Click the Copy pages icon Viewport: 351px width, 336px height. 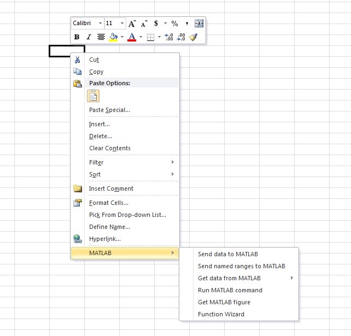coord(78,72)
